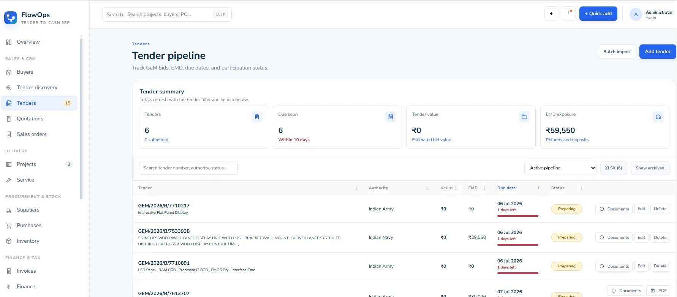Edit tender GEM/2026/B/7710891
The width and height of the screenshot is (677, 297).
641,266
